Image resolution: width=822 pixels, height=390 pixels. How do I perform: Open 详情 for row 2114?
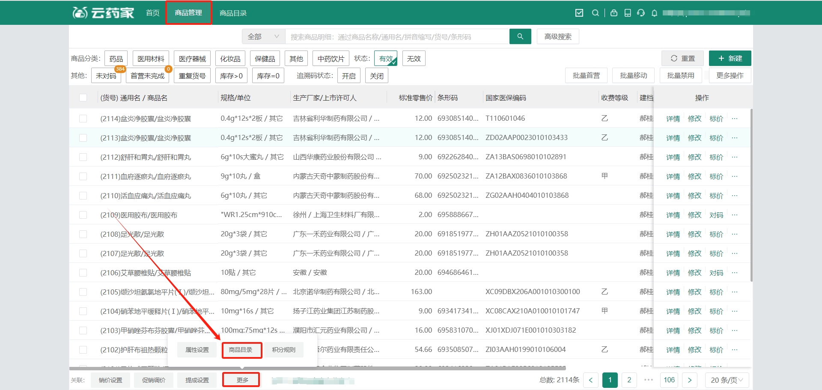click(x=673, y=119)
